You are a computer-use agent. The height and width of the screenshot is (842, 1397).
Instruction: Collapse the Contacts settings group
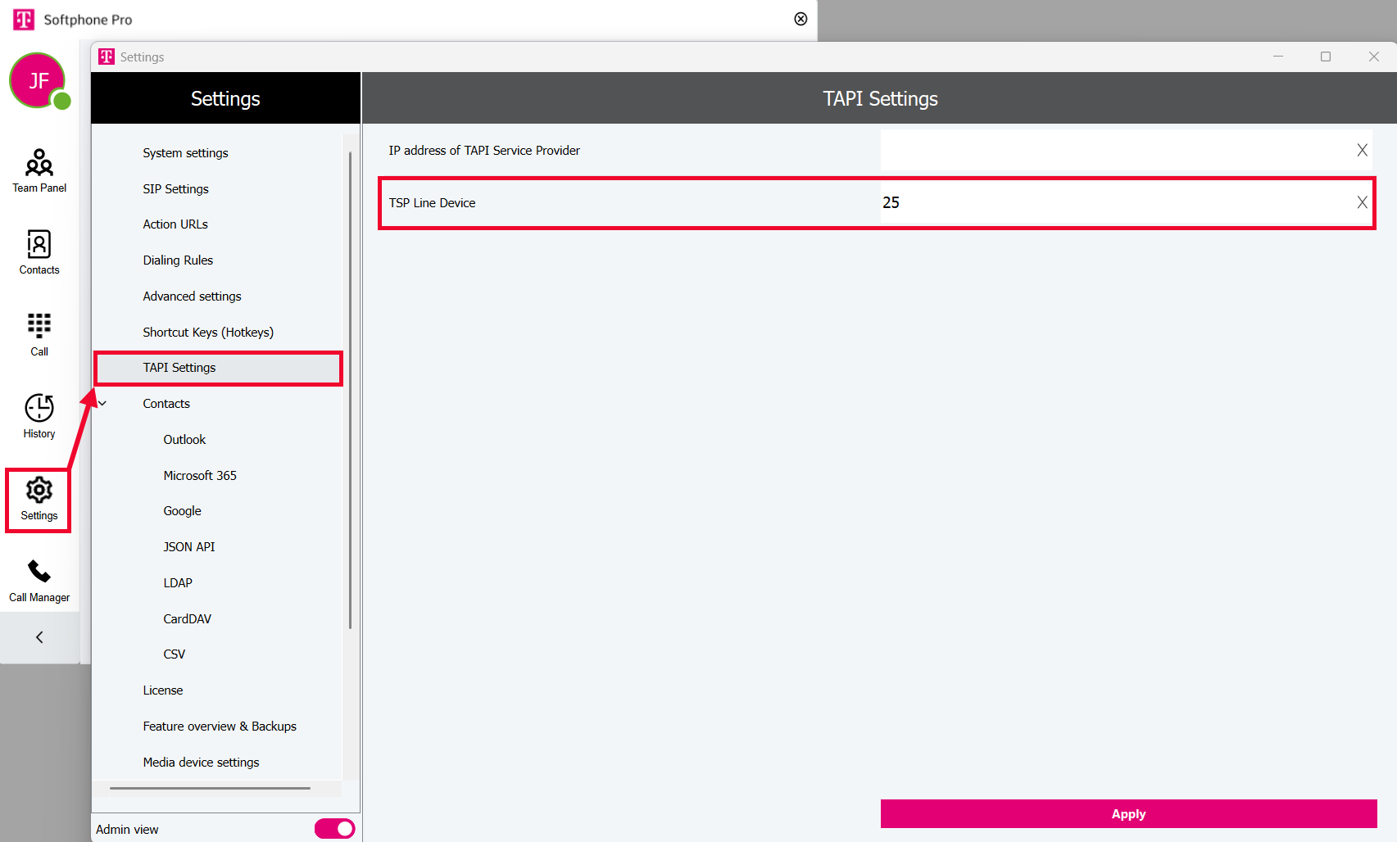coord(103,404)
